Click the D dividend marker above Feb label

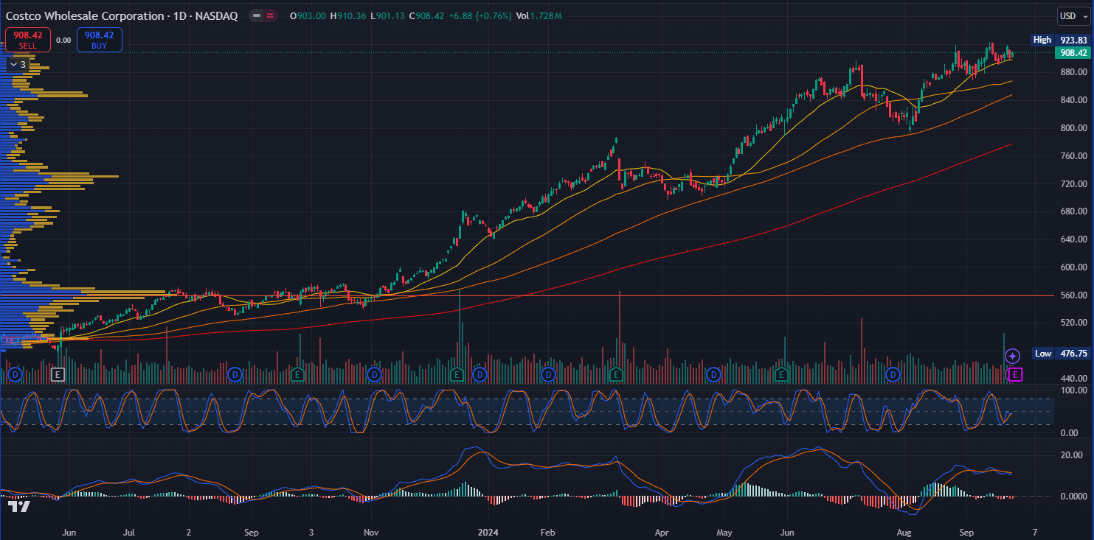pyautogui.click(x=548, y=375)
